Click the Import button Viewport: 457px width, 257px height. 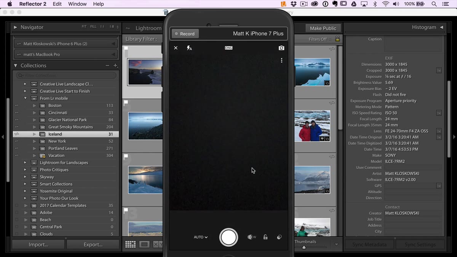[38, 244]
